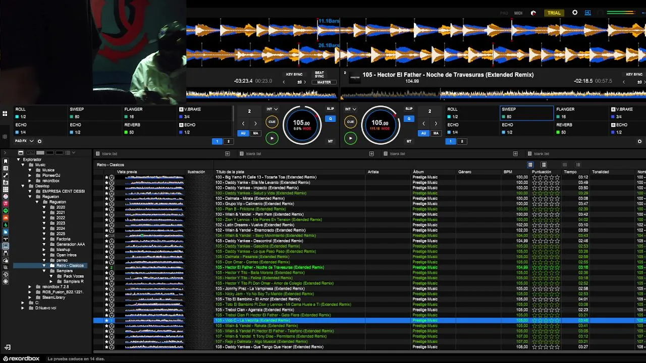Toggle quantize Q on left deck
This screenshot has width=646, height=363.
tap(331, 118)
